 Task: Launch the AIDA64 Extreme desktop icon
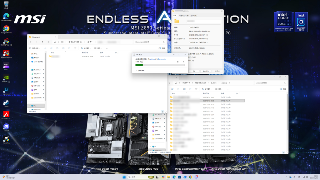click(6, 54)
